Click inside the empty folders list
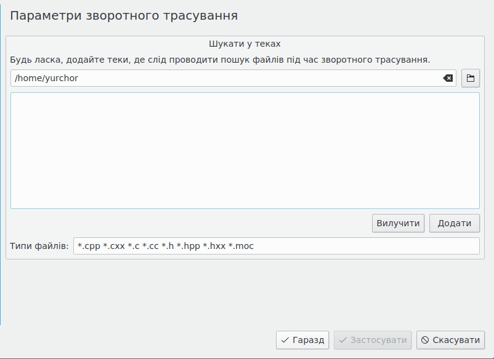Viewport: 494px width, 359px height. 245,151
